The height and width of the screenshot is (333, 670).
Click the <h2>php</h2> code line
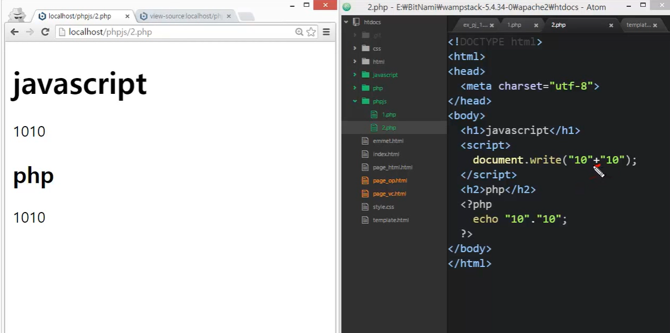point(498,189)
